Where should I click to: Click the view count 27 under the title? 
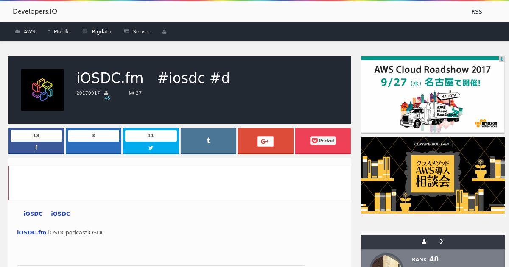pyautogui.click(x=139, y=93)
